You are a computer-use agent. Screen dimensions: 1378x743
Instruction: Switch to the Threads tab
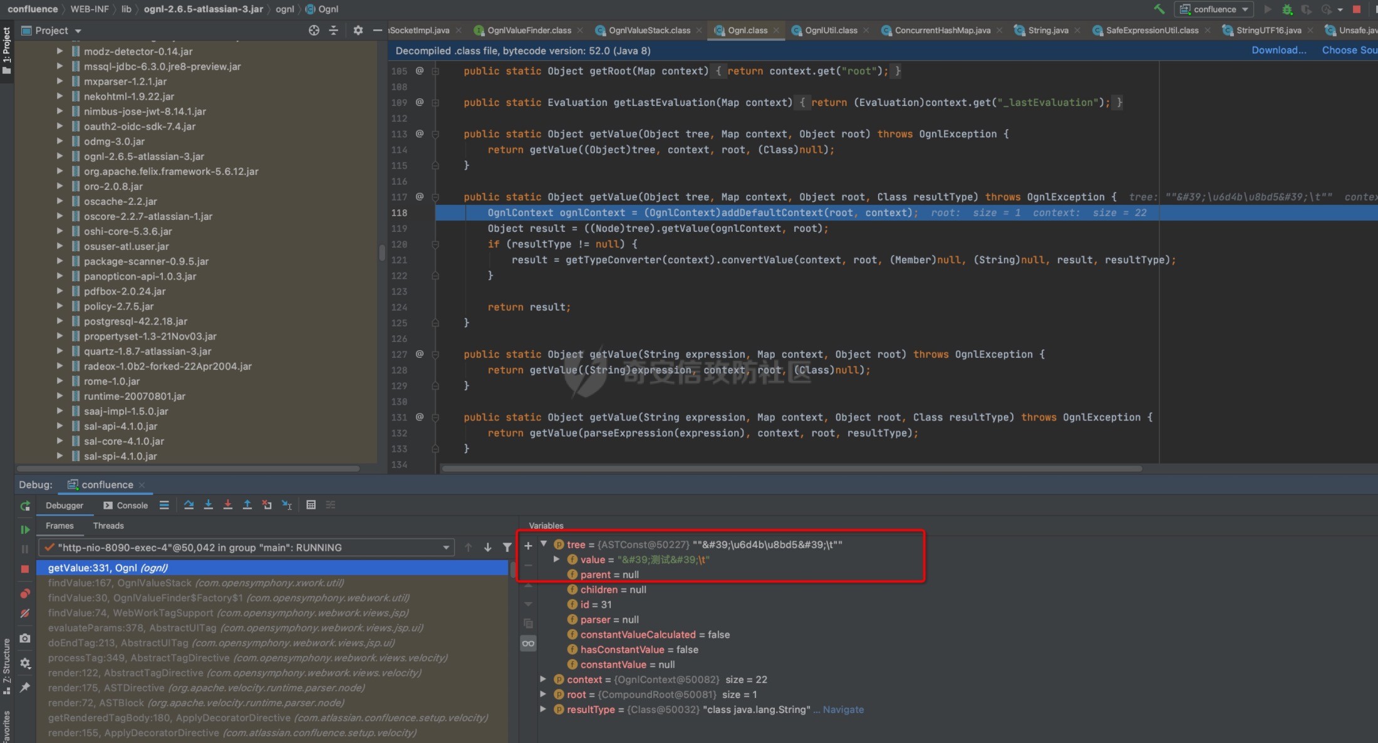click(108, 526)
